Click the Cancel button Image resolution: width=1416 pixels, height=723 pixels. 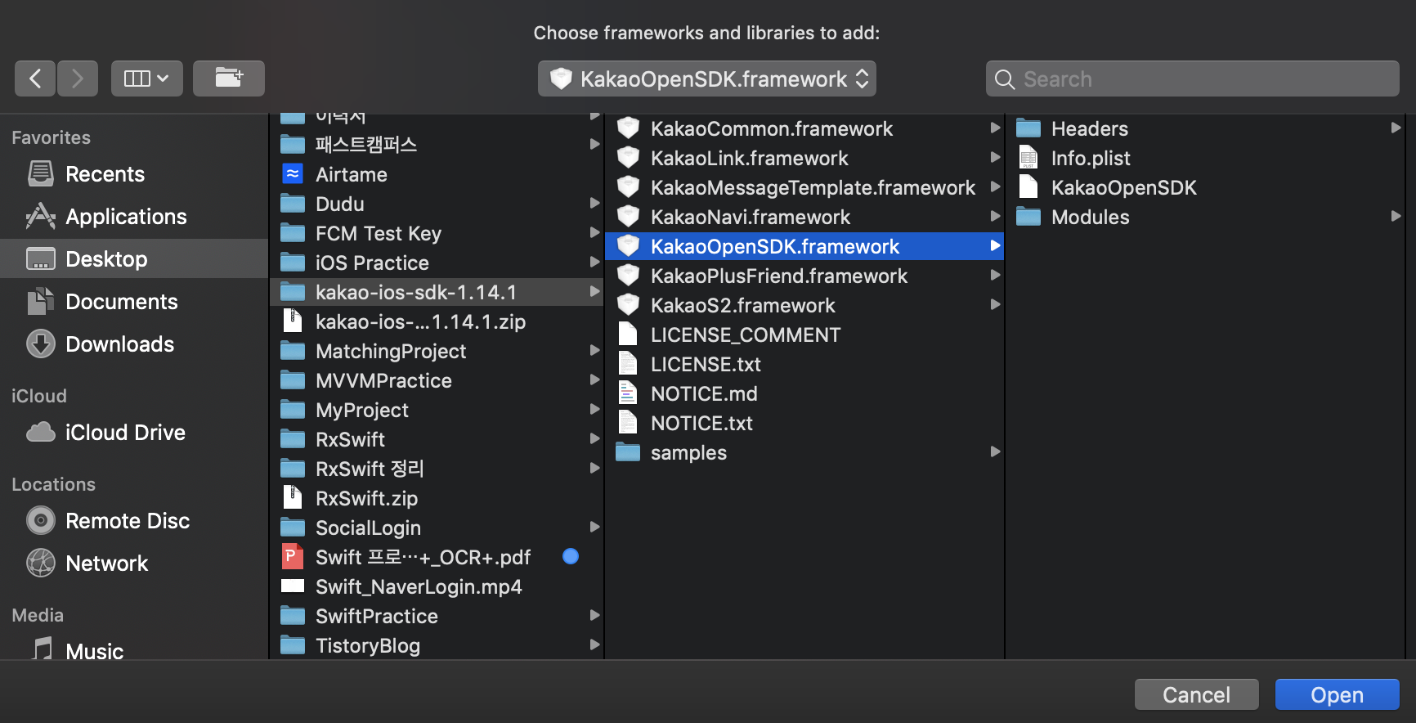1197,694
